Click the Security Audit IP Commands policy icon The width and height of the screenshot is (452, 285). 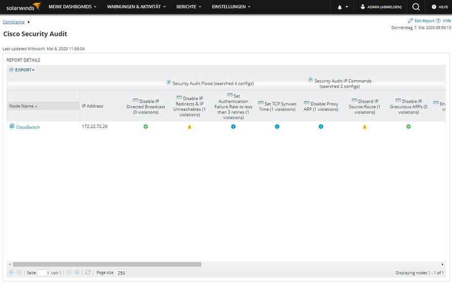pos(310,80)
